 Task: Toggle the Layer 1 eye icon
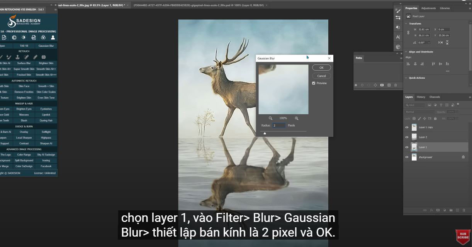(407, 147)
